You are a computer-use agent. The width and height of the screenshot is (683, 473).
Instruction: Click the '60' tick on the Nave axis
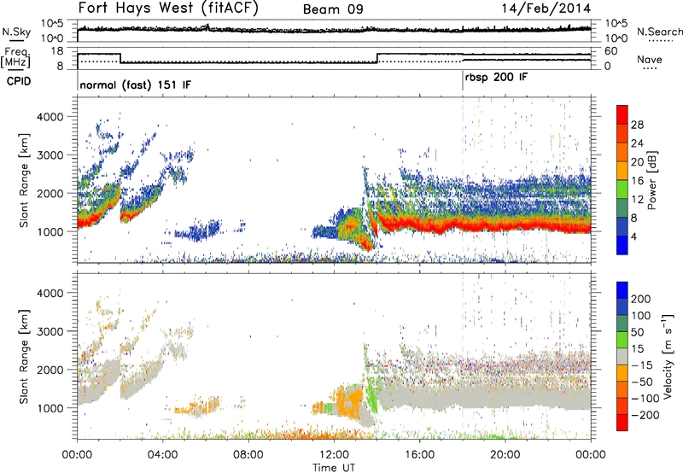[611, 51]
